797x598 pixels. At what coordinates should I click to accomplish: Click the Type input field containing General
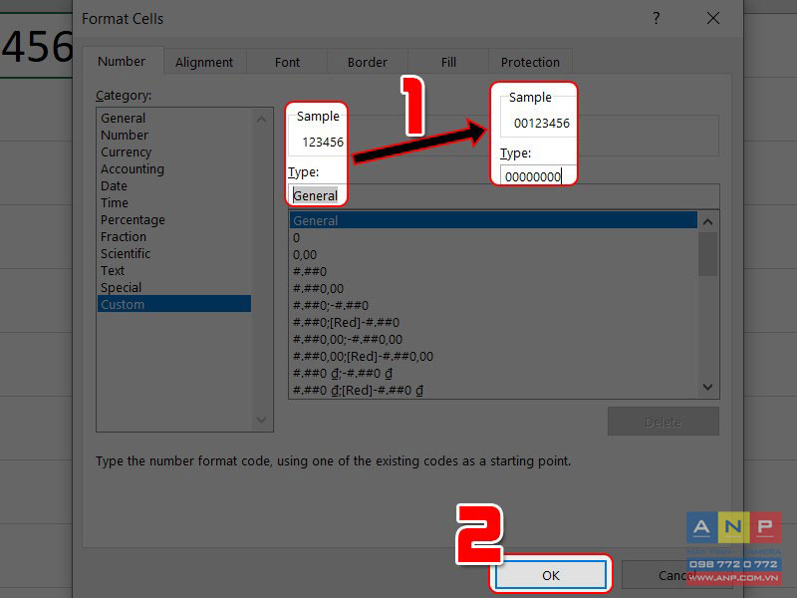[x=504, y=195]
